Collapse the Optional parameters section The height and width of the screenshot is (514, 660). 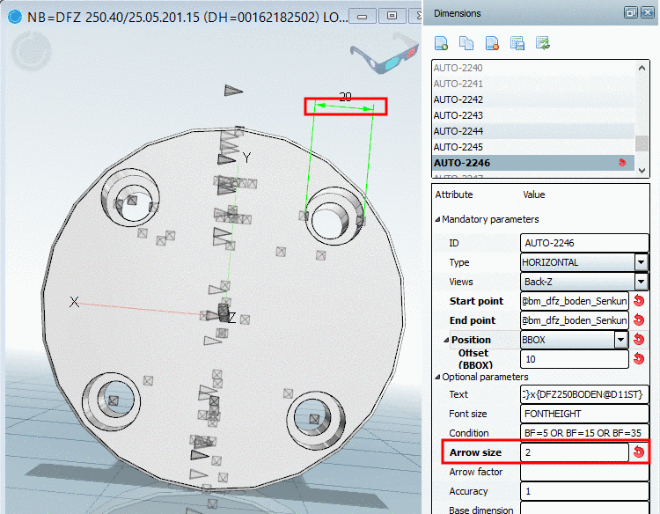pos(437,378)
